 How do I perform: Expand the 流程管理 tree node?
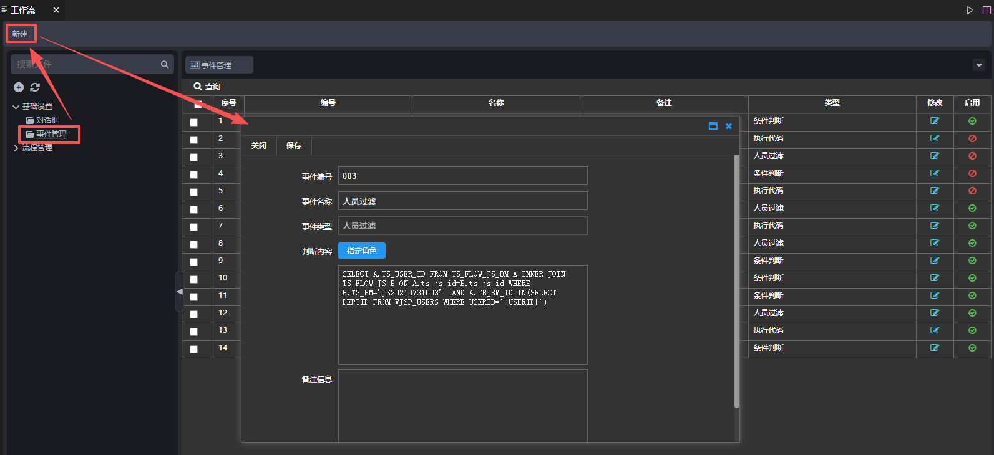coord(16,148)
